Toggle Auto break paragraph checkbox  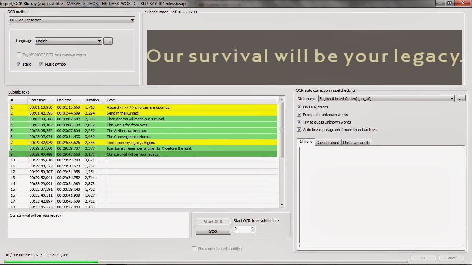point(299,130)
